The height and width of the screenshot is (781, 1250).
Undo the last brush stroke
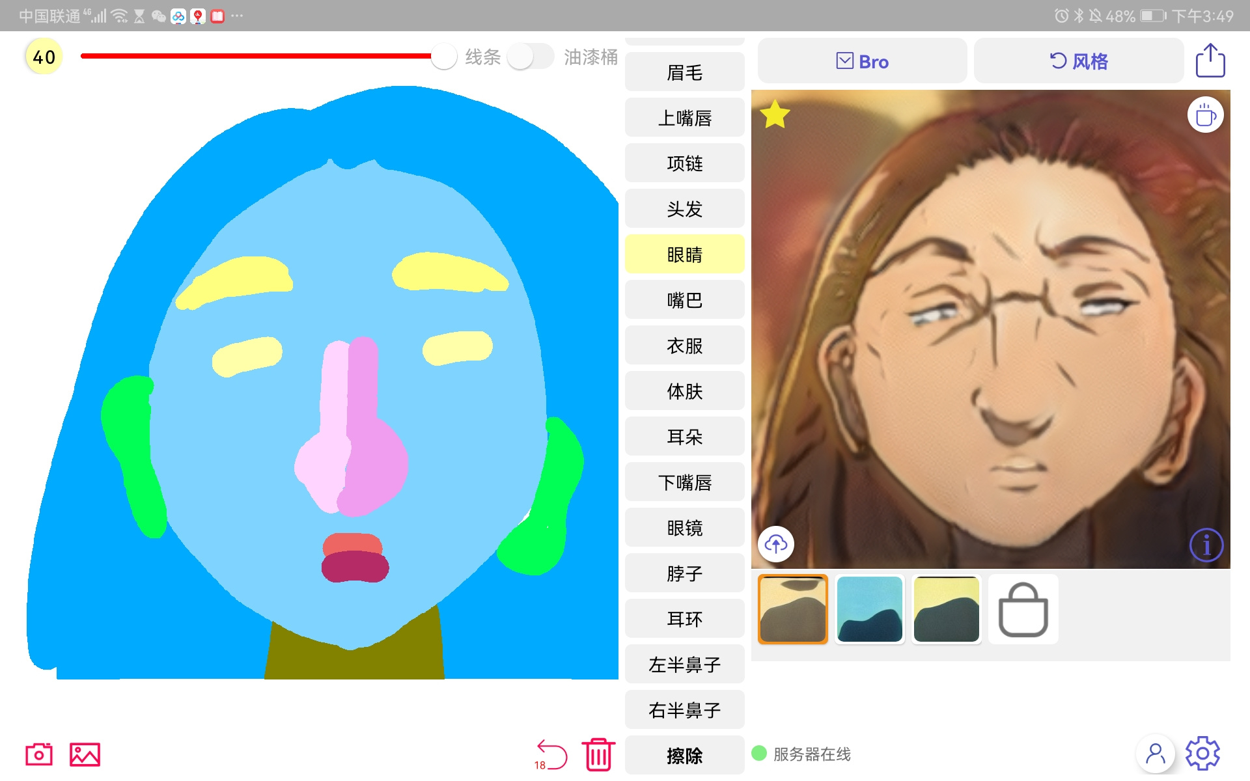(551, 755)
